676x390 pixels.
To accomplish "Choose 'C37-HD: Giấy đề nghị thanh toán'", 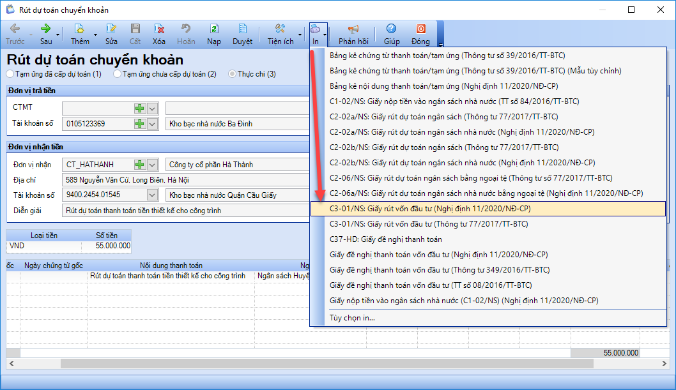I will 385,239.
